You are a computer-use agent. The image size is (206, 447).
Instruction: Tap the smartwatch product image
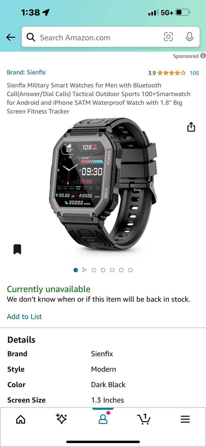point(103,184)
